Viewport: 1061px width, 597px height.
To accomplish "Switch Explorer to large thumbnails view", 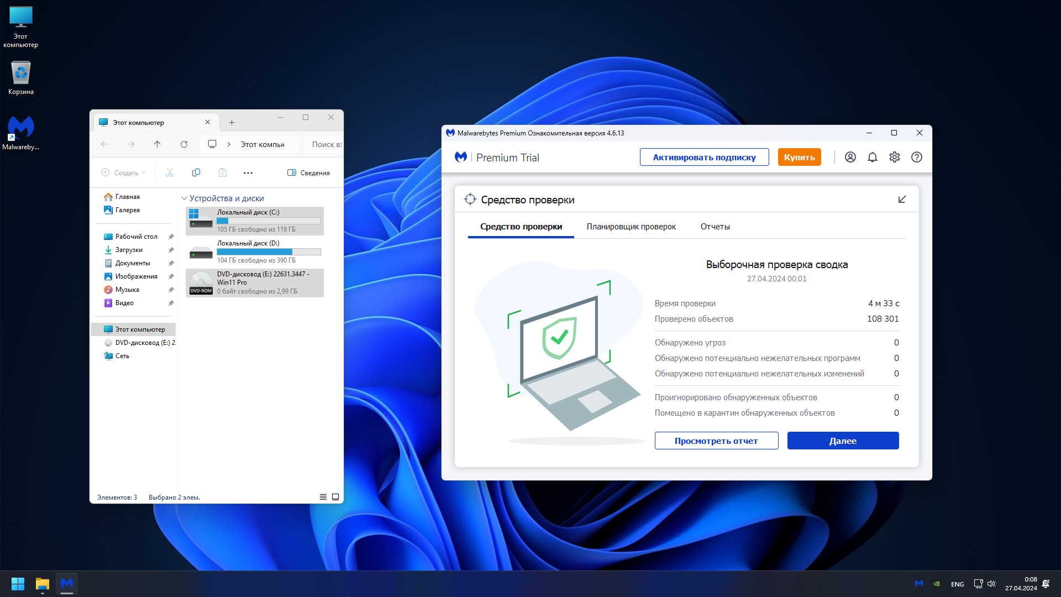I will 335,497.
